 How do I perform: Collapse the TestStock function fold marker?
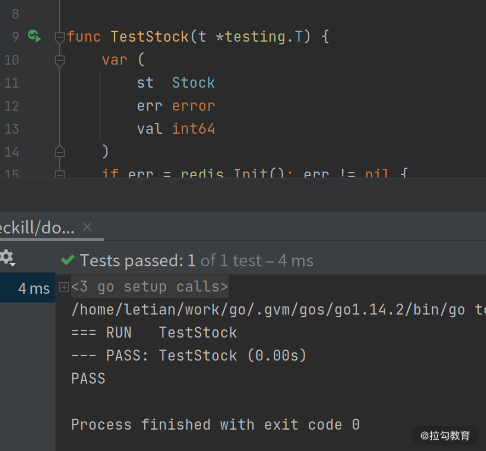[60, 37]
